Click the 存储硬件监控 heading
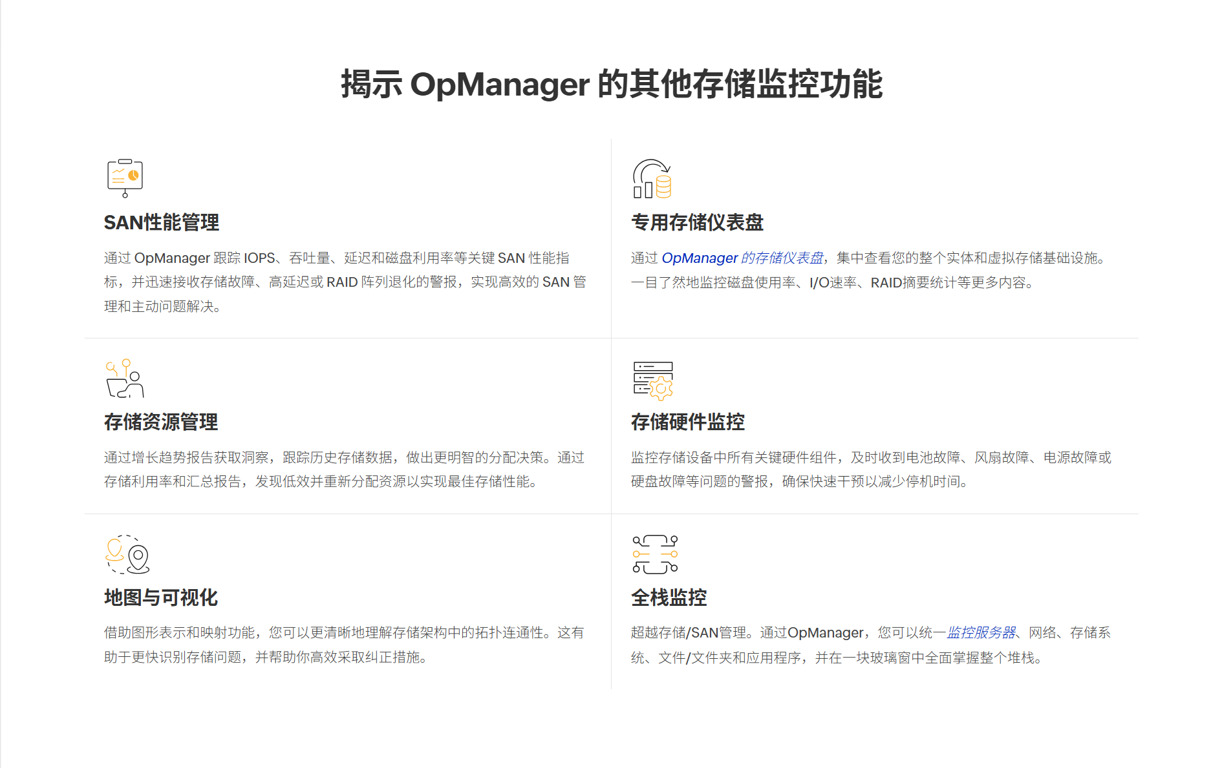Image resolution: width=1222 pixels, height=768 pixels. pos(688,422)
